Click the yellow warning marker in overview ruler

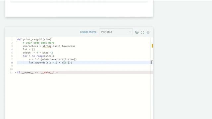coord(152,46)
